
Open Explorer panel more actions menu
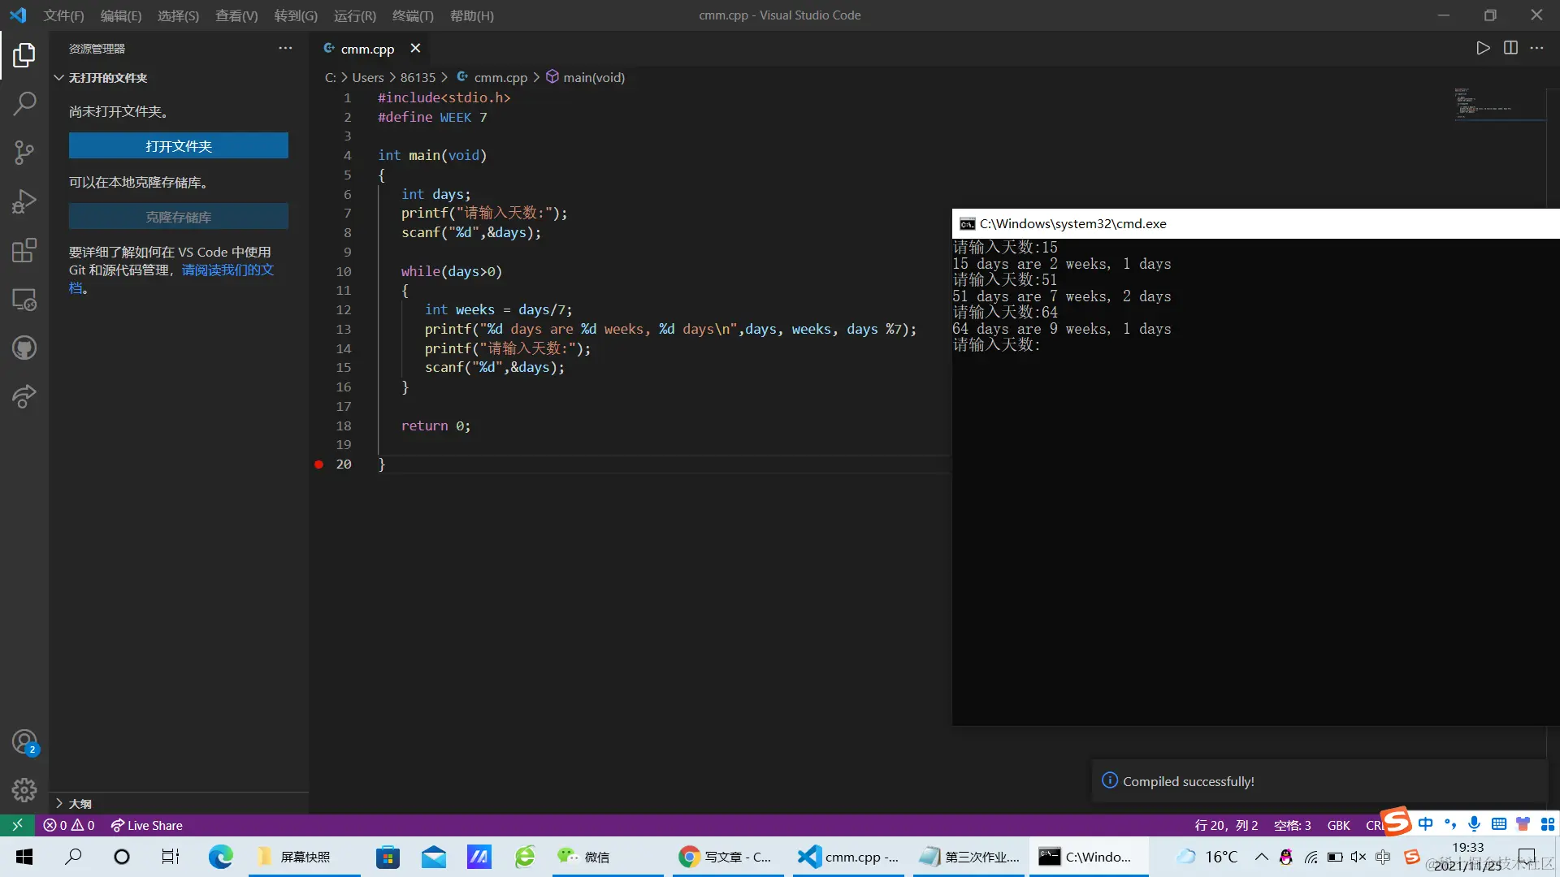pos(285,49)
